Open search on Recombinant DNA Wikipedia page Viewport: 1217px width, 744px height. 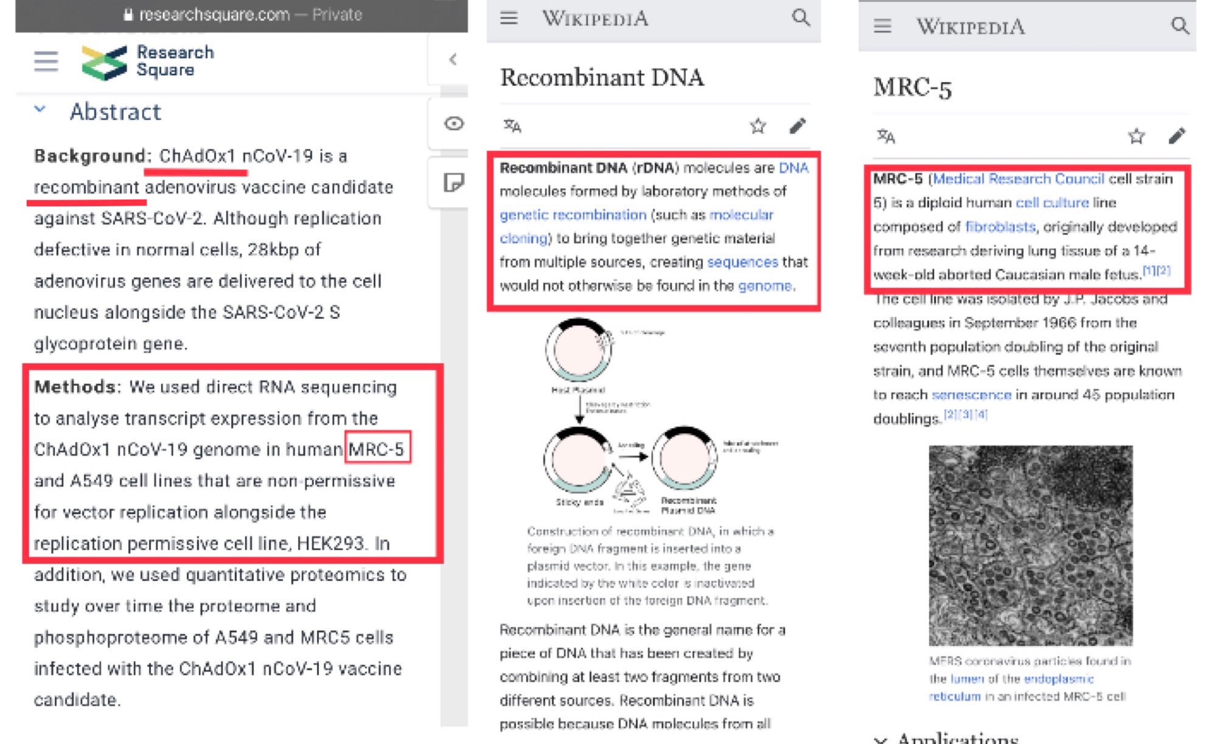(x=801, y=18)
